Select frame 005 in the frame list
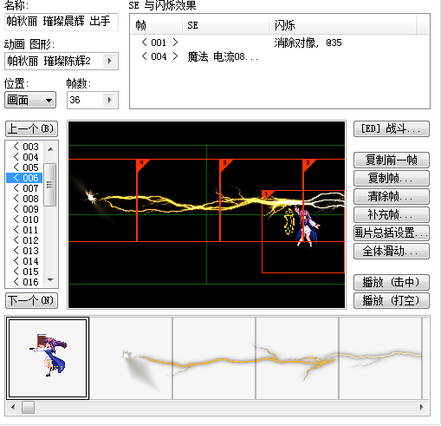This screenshot has height=426, width=441. pos(25,167)
